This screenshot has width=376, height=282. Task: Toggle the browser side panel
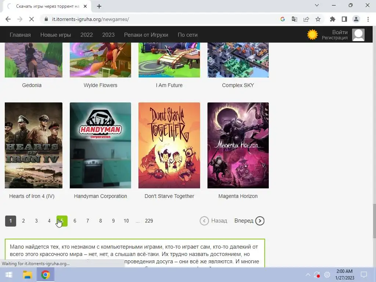(x=344, y=19)
